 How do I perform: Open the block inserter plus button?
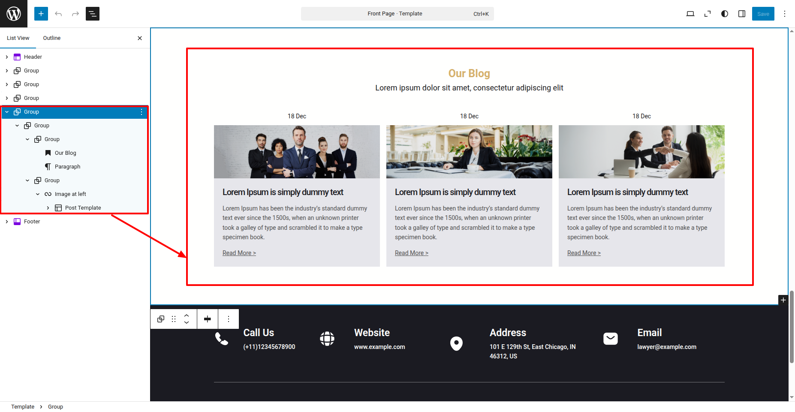tap(41, 14)
